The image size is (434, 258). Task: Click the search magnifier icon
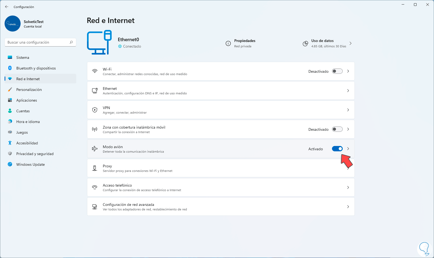[71, 42]
